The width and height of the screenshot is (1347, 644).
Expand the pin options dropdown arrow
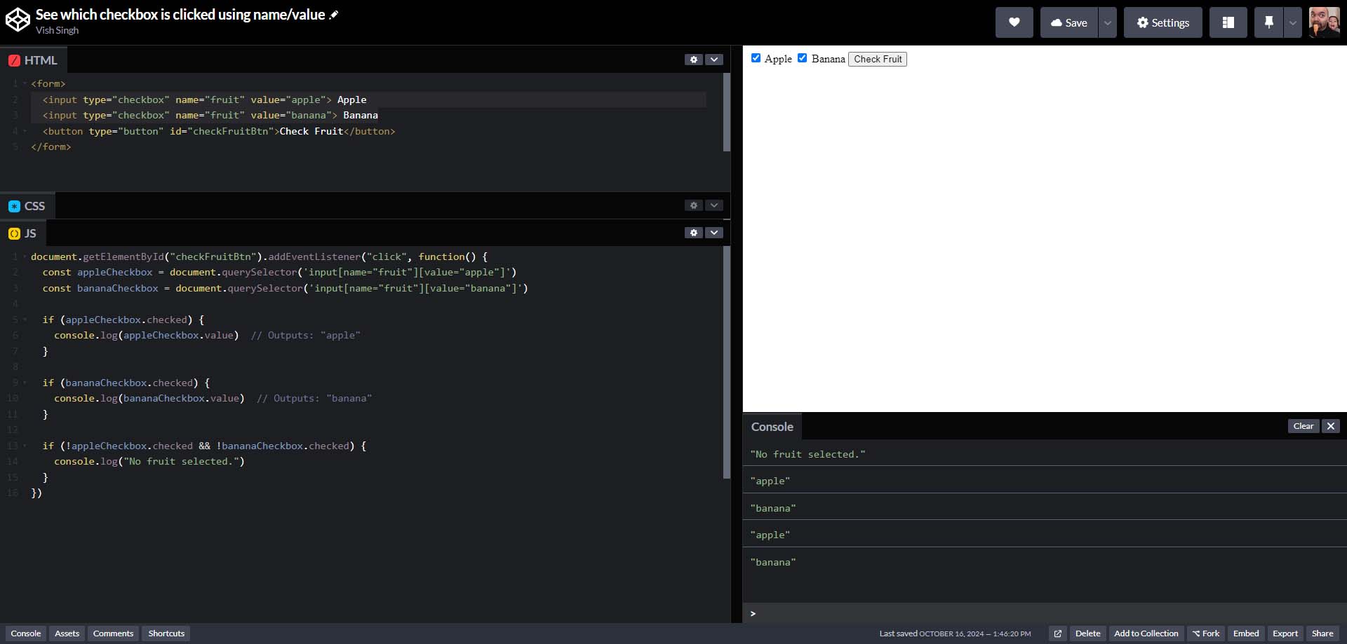pyautogui.click(x=1292, y=22)
